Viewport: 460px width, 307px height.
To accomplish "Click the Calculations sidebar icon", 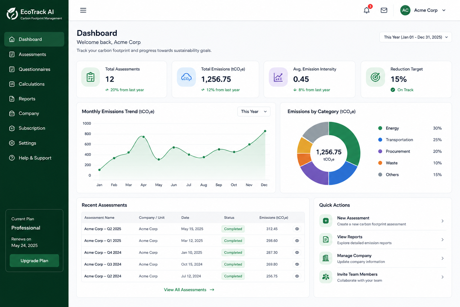I will (12, 84).
